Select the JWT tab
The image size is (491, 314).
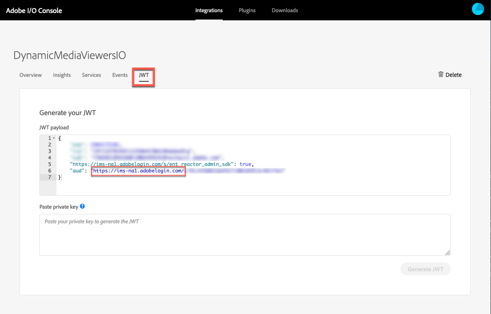[144, 75]
